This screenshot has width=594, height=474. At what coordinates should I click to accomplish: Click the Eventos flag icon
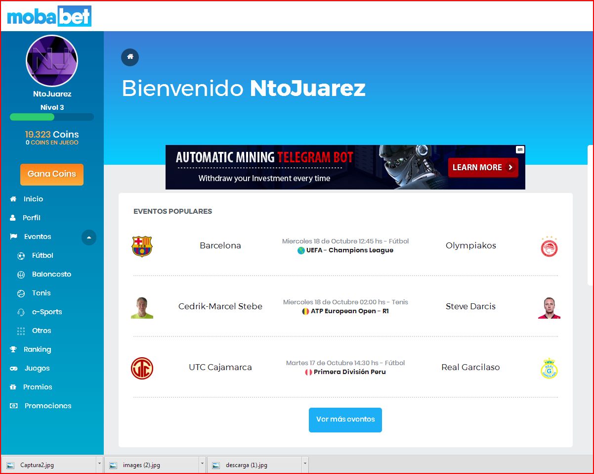(13, 237)
